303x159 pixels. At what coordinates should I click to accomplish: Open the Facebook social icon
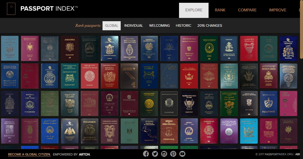point(146,154)
